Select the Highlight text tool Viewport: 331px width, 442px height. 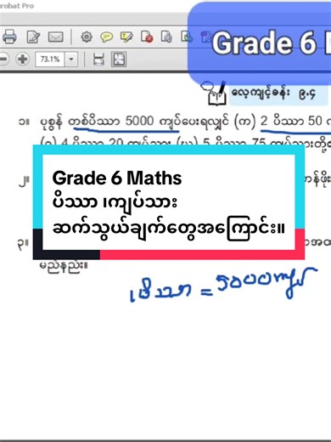[x=126, y=37]
